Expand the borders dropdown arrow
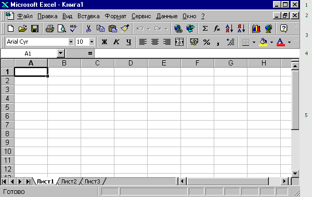Screen dimensions: 312x197 pos(254,42)
